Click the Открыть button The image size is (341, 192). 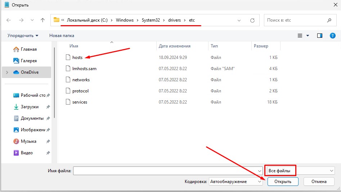pyautogui.click(x=283, y=182)
